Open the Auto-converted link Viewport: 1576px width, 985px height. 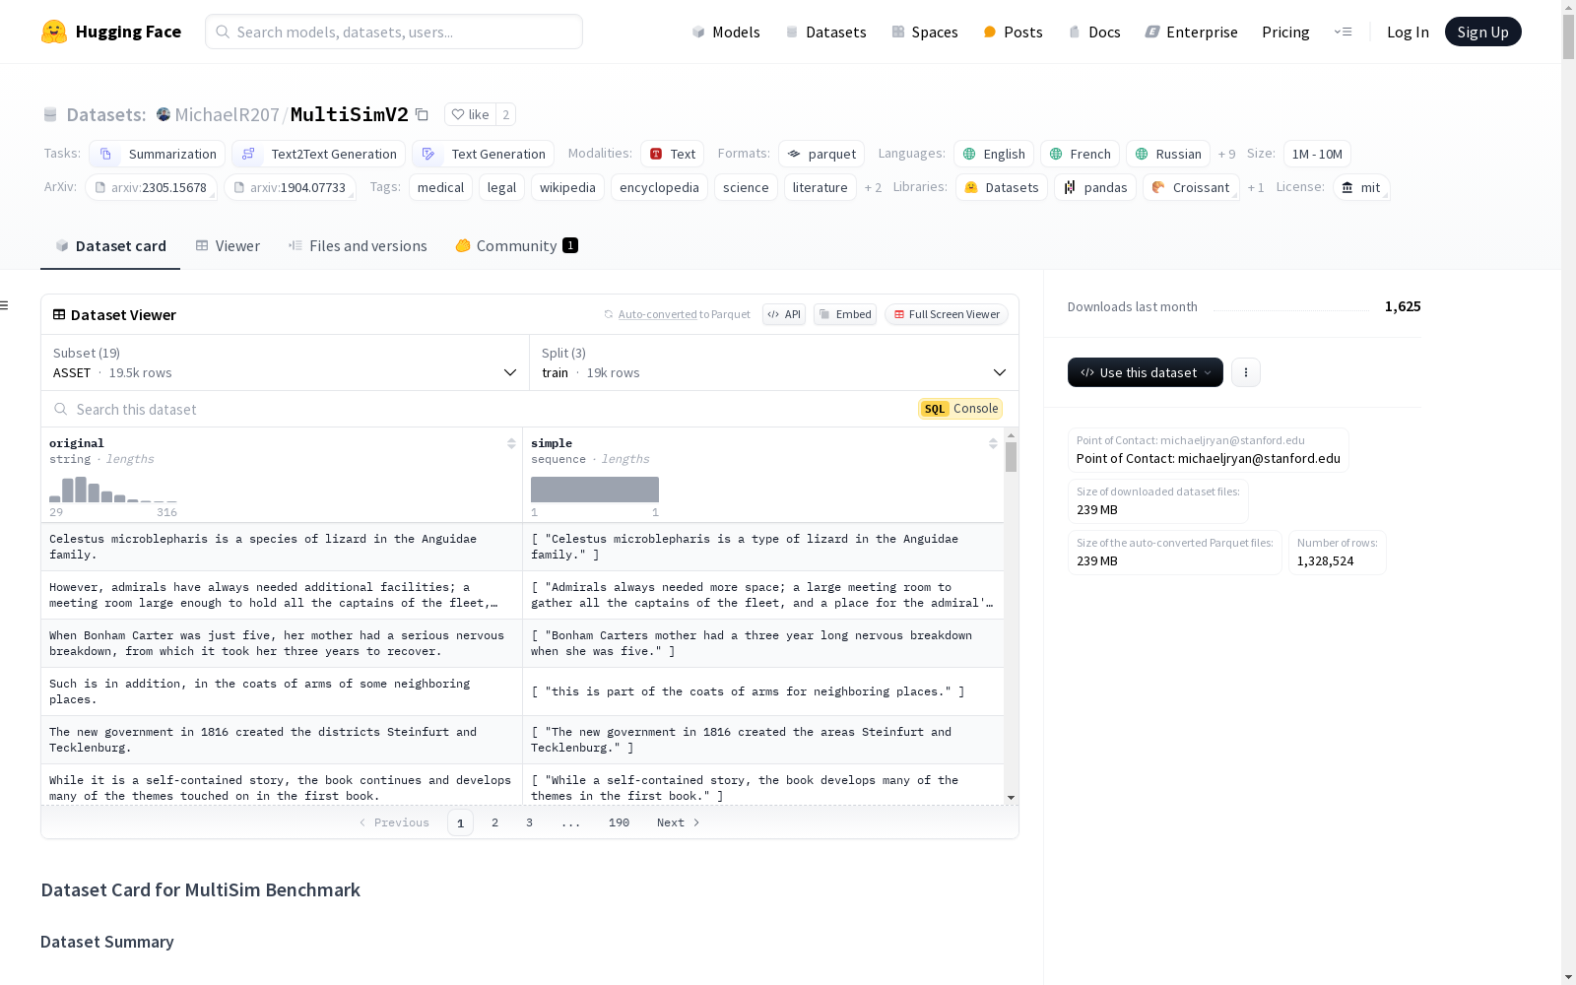point(657,314)
